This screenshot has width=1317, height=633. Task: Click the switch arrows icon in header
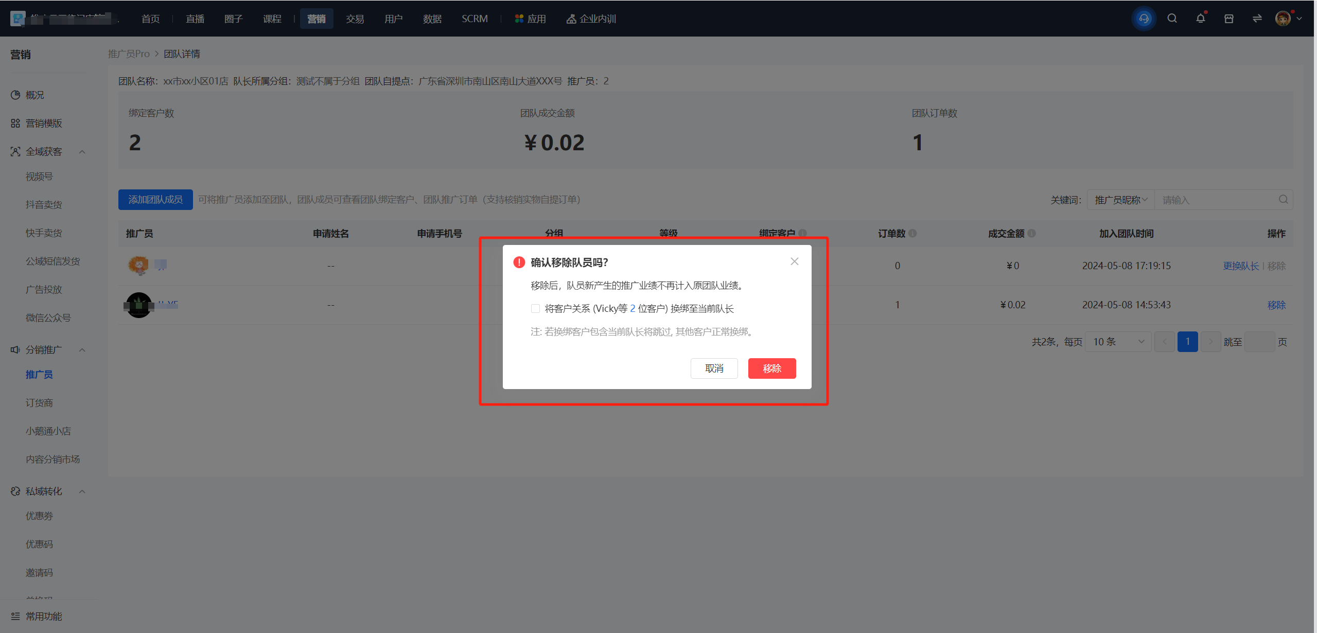tap(1257, 19)
